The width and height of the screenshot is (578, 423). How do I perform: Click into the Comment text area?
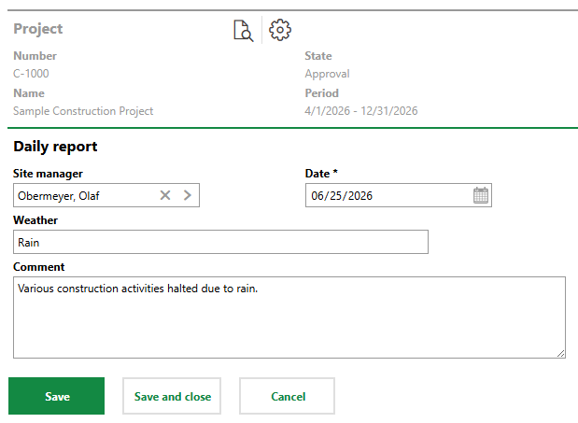[289, 317]
